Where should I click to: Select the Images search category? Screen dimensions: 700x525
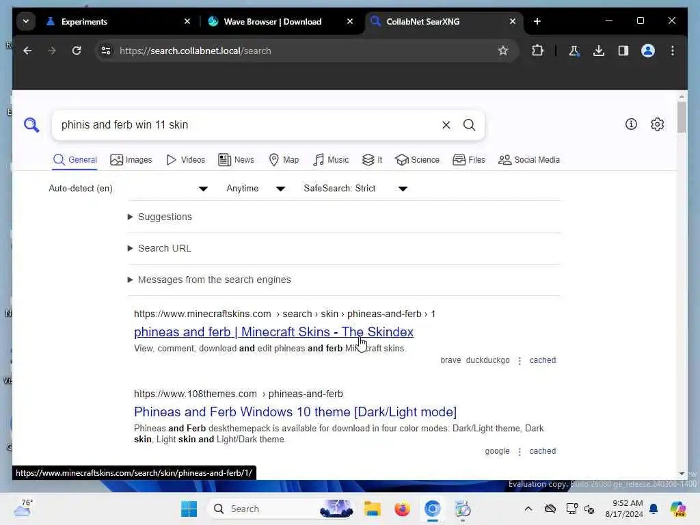coord(131,160)
